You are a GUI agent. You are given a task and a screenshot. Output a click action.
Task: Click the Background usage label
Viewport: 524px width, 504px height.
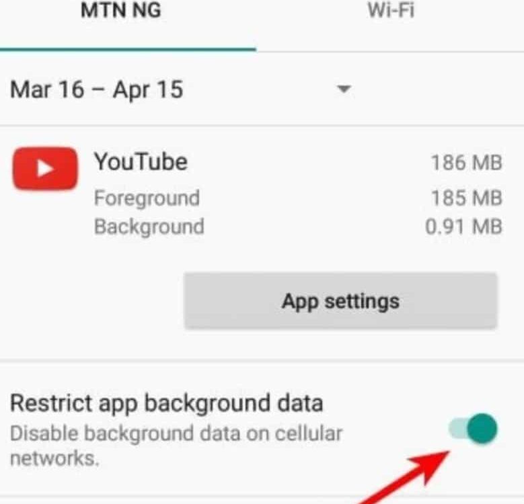pos(149,226)
